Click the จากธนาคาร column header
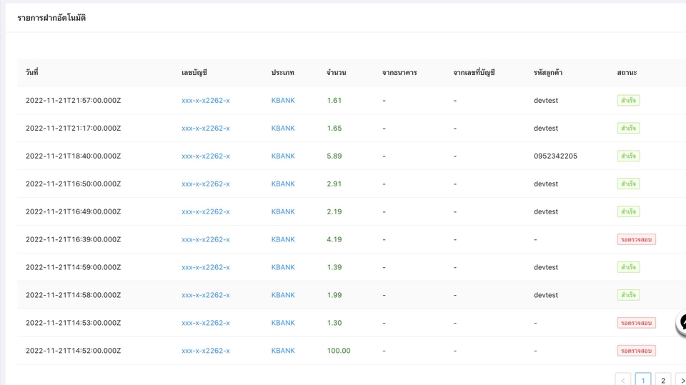 pos(399,72)
